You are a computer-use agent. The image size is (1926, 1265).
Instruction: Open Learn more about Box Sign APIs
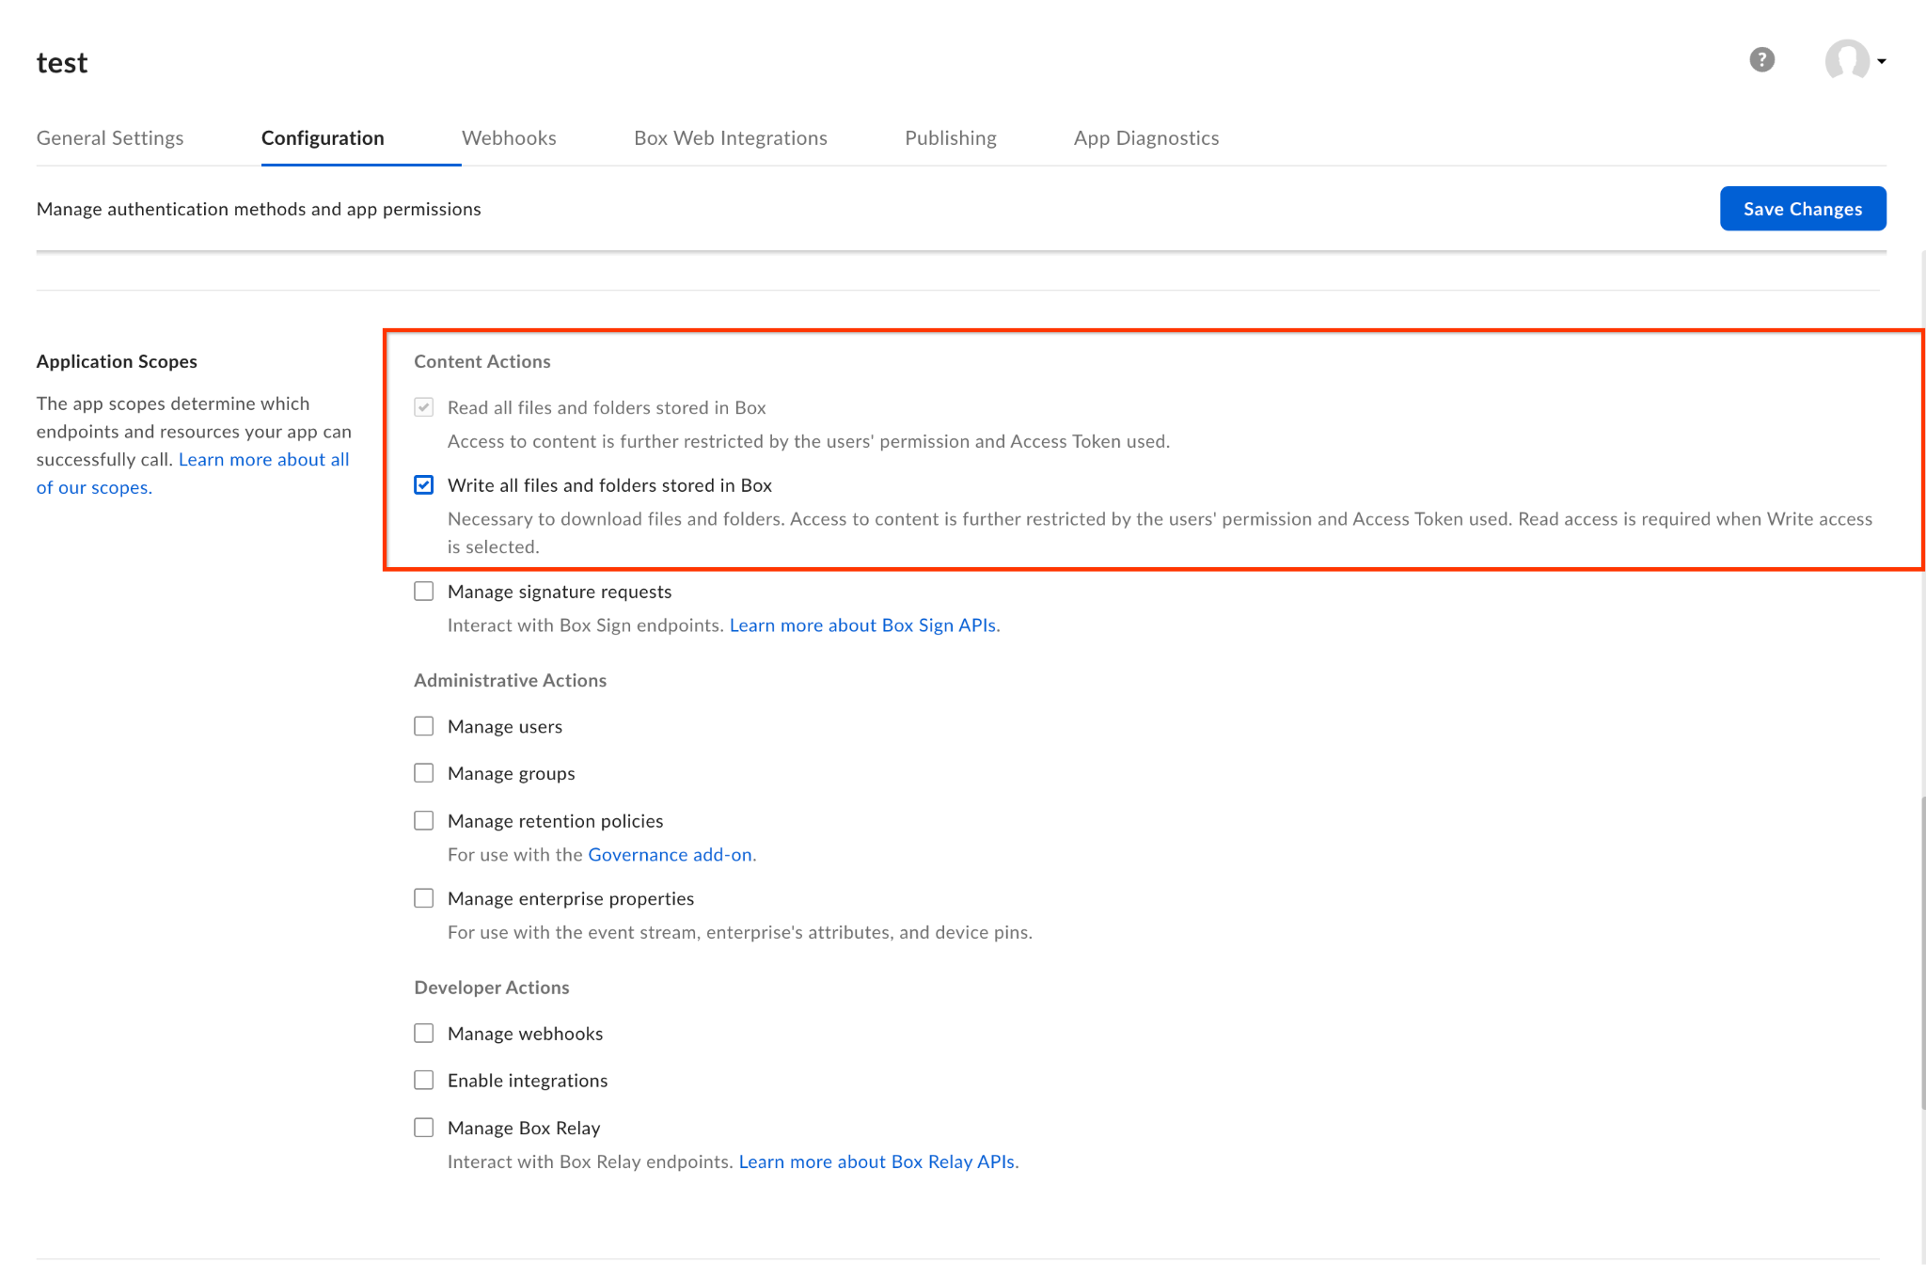tap(863, 625)
